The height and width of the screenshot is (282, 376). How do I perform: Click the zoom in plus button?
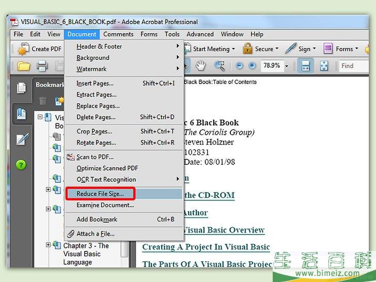pos(252,66)
